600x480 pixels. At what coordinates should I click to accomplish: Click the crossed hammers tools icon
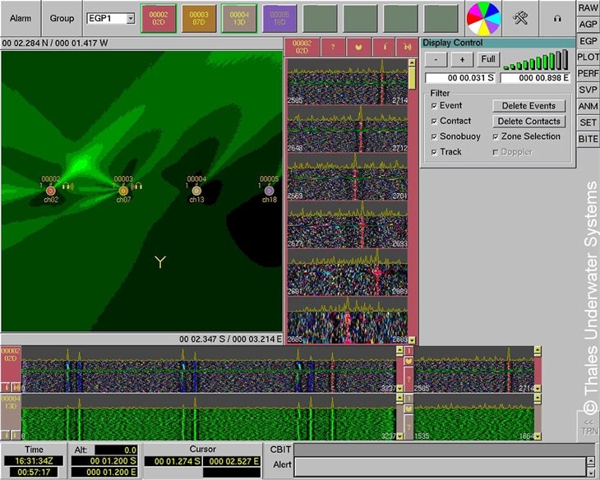519,18
